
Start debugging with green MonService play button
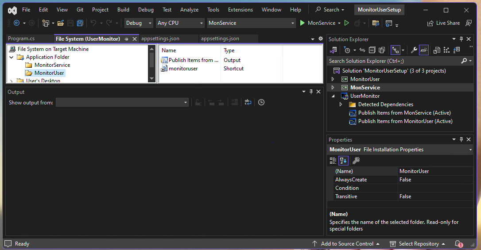(x=303, y=23)
